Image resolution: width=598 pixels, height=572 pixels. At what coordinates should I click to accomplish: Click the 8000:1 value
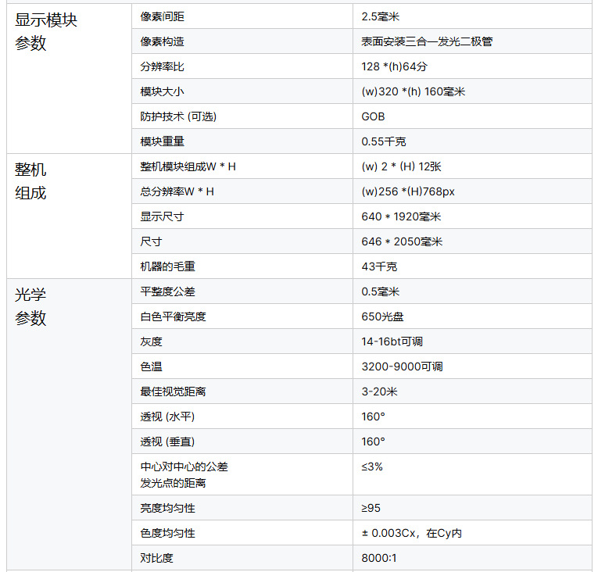click(x=378, y=558)
